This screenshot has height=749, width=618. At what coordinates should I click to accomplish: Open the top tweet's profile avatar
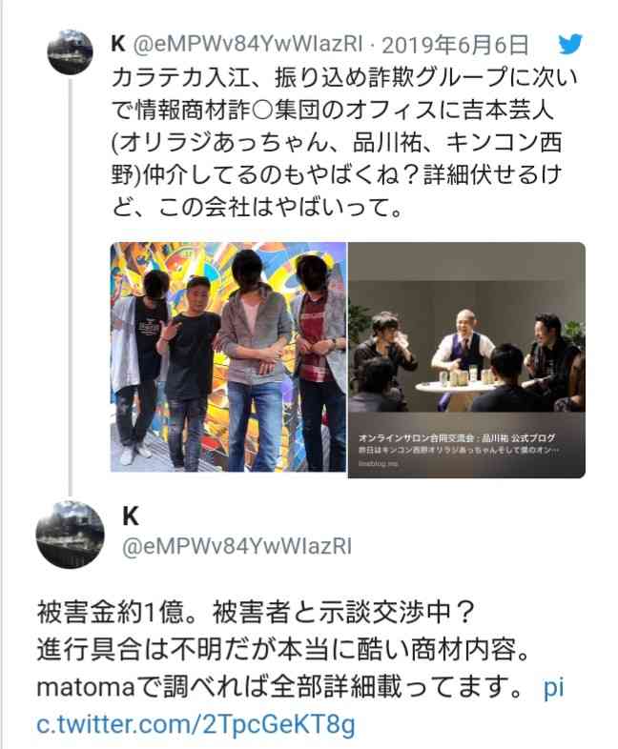[70, 51]
